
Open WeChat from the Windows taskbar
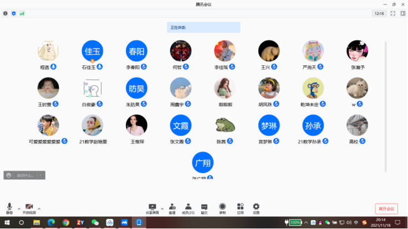tap(95, 222)
